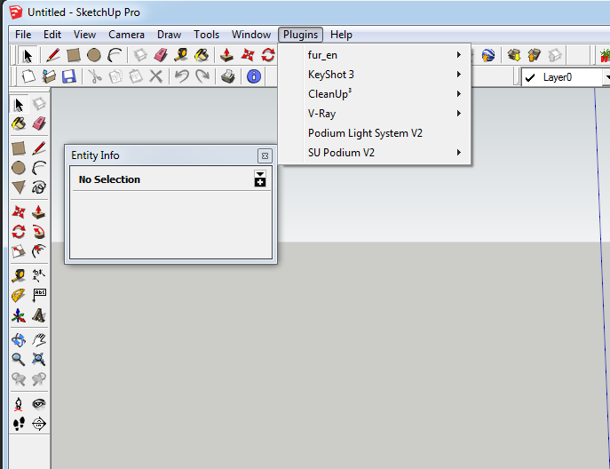This screenshot has height=469, width=610.
Task: Click the Open file folder icon
Action: (49, 76)
